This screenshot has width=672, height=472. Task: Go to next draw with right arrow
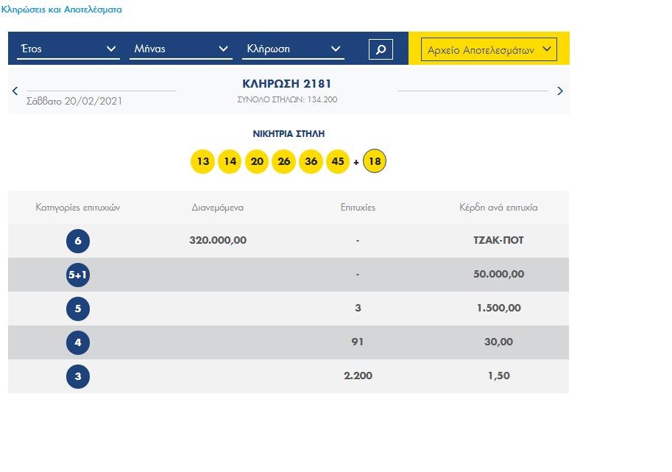tap(560, 91)
